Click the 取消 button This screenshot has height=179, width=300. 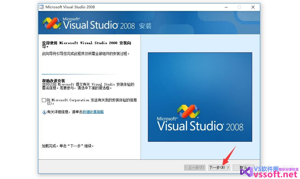(x=243, y=167)
